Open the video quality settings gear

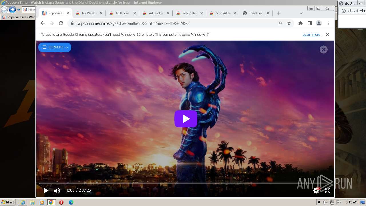316,190
